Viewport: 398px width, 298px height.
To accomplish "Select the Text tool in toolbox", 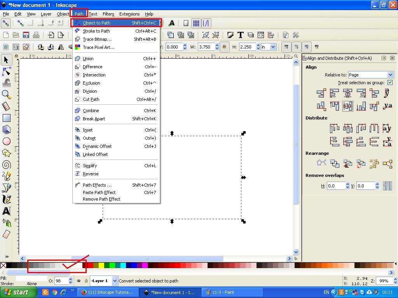I will point(6,211).
